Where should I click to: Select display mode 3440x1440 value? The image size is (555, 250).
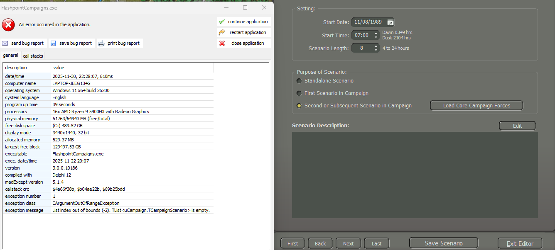[x=71, y=133]
